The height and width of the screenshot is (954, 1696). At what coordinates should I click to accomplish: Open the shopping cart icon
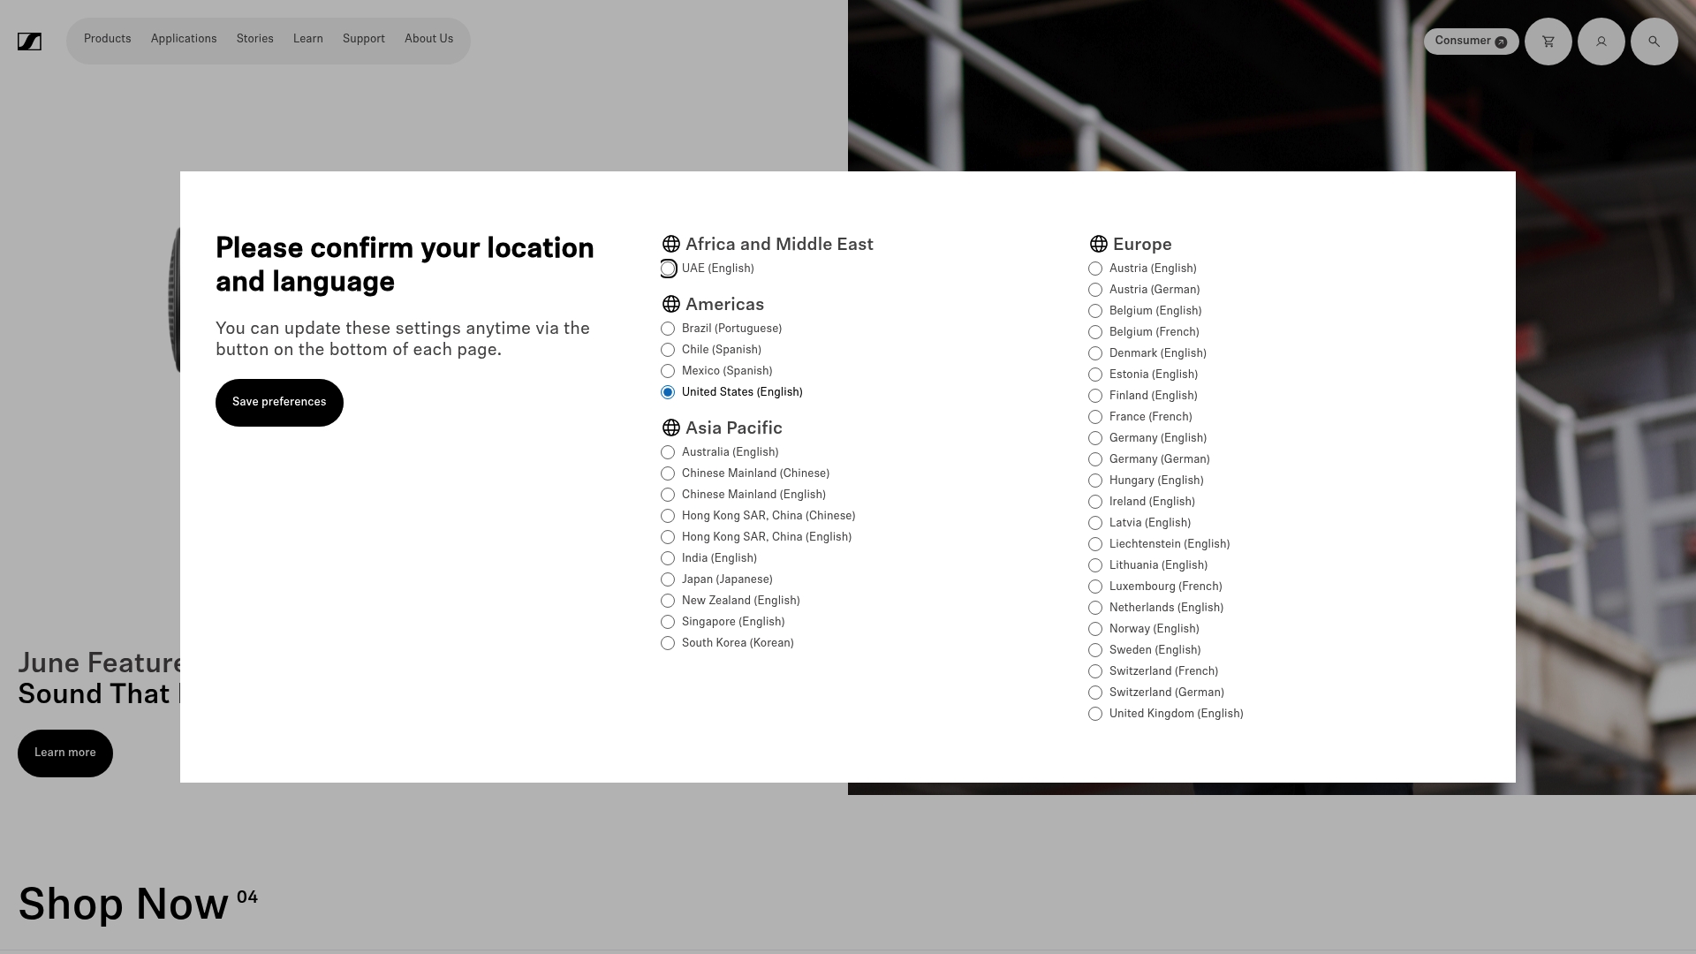(1548, 42)
